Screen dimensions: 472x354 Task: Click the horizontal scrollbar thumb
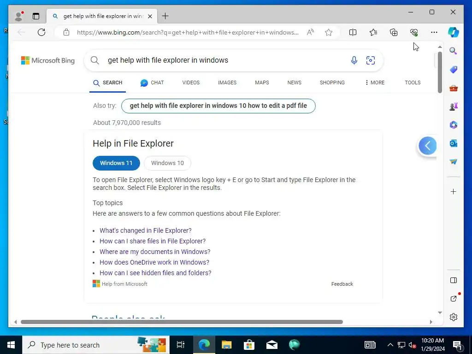[x=182, y=322]
